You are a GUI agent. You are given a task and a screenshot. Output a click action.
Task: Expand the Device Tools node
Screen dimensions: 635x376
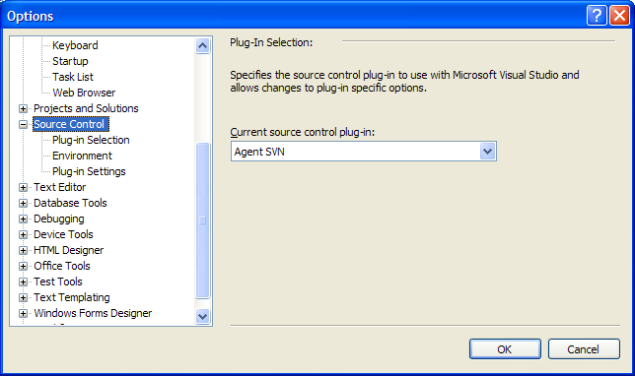click(x=23, y=235)
